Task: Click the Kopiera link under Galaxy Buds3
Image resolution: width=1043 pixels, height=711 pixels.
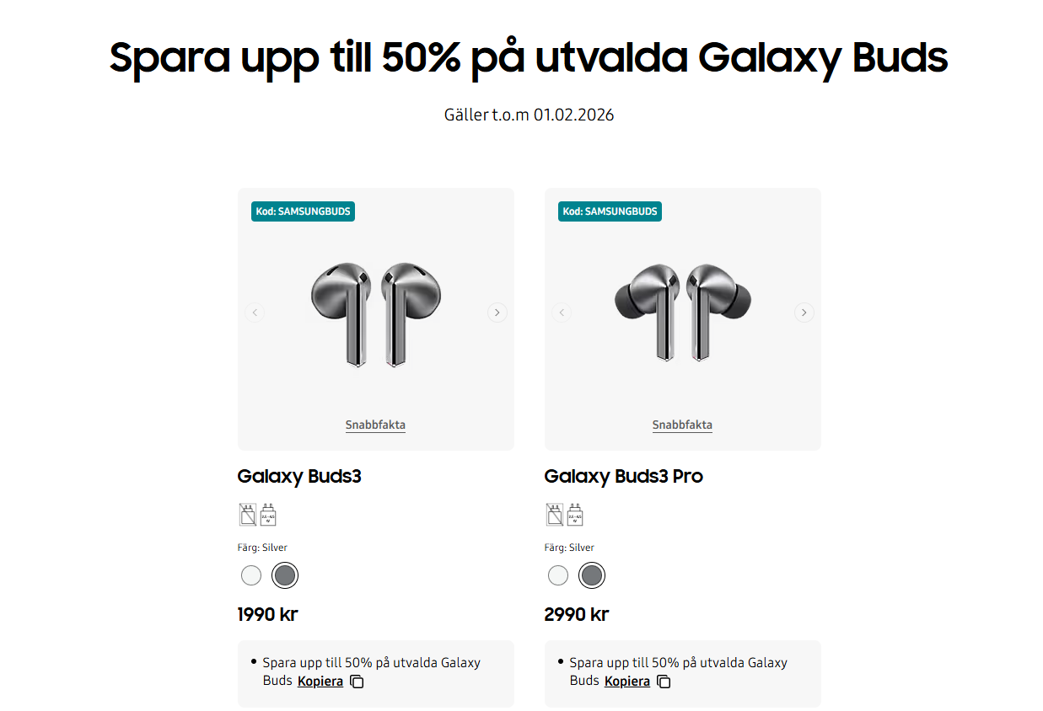Action: click(320, 681)
